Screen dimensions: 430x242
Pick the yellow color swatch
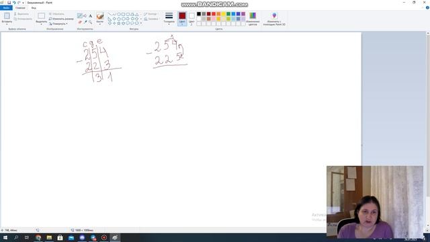(224, 14)
